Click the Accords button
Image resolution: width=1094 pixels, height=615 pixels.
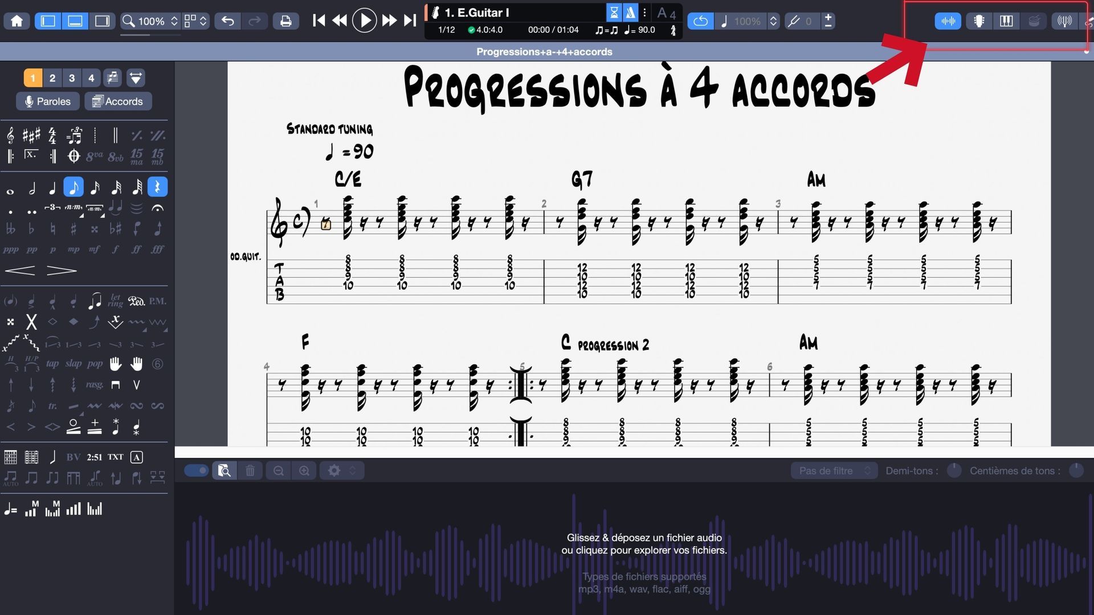click(118, 101)
